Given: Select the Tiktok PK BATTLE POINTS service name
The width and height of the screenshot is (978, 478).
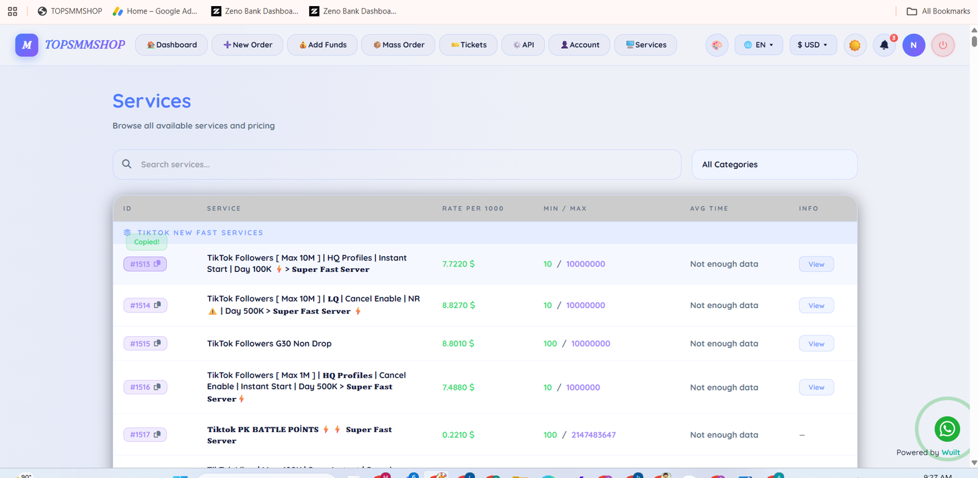Looking at the screenshot, I should [300, 435].
